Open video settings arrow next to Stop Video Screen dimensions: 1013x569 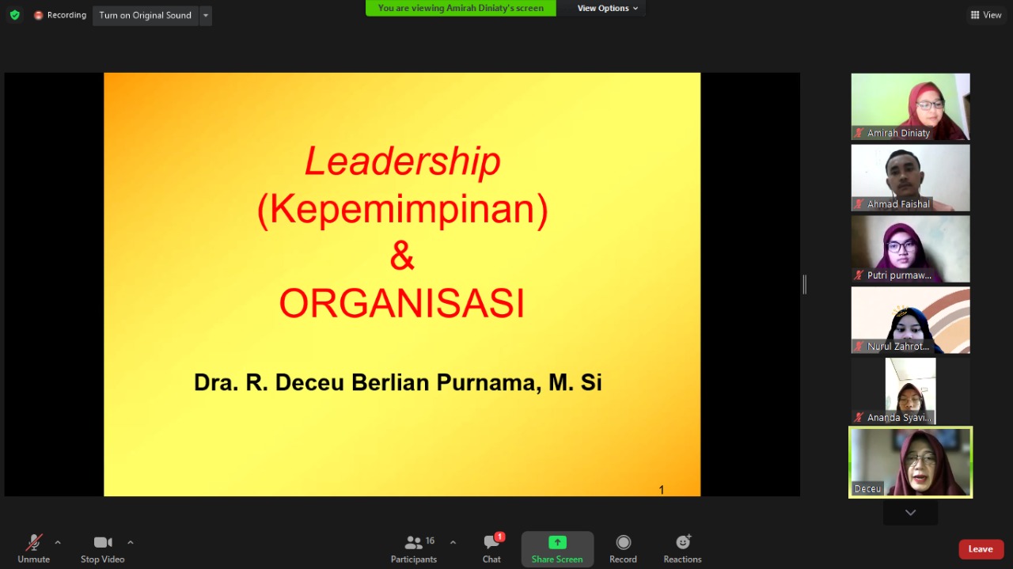[x=130, y=541]
